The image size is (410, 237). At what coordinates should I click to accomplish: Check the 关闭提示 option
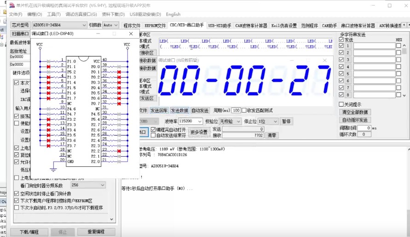coord(341,104)
